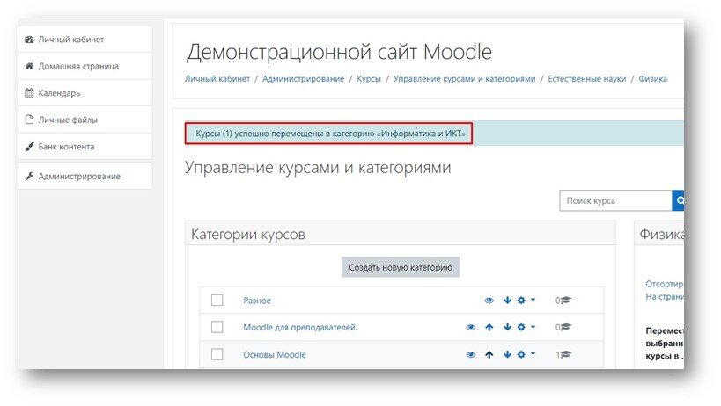Click the Демонстрационной сайт Moodle title

click(339, 52)
